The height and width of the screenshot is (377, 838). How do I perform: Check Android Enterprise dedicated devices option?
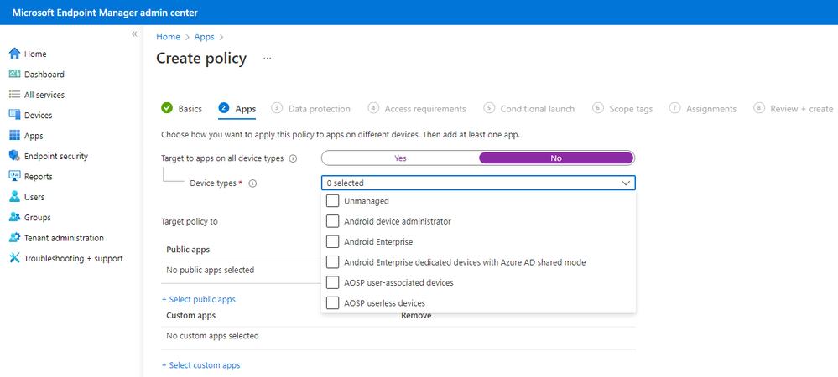332,262
